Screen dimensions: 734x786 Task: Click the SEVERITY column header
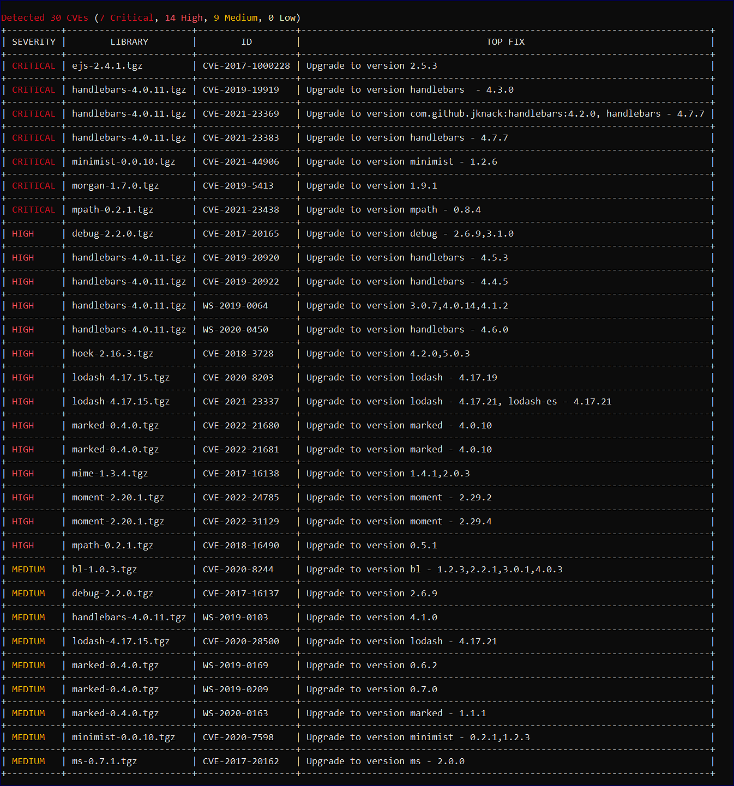click(x=34, y=42)
